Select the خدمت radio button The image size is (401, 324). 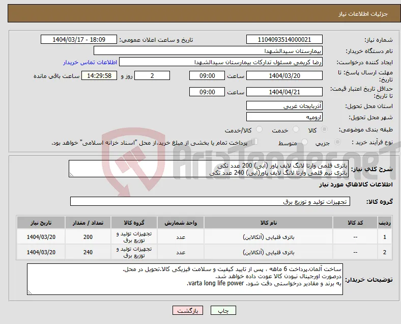(x=296, y=129)
